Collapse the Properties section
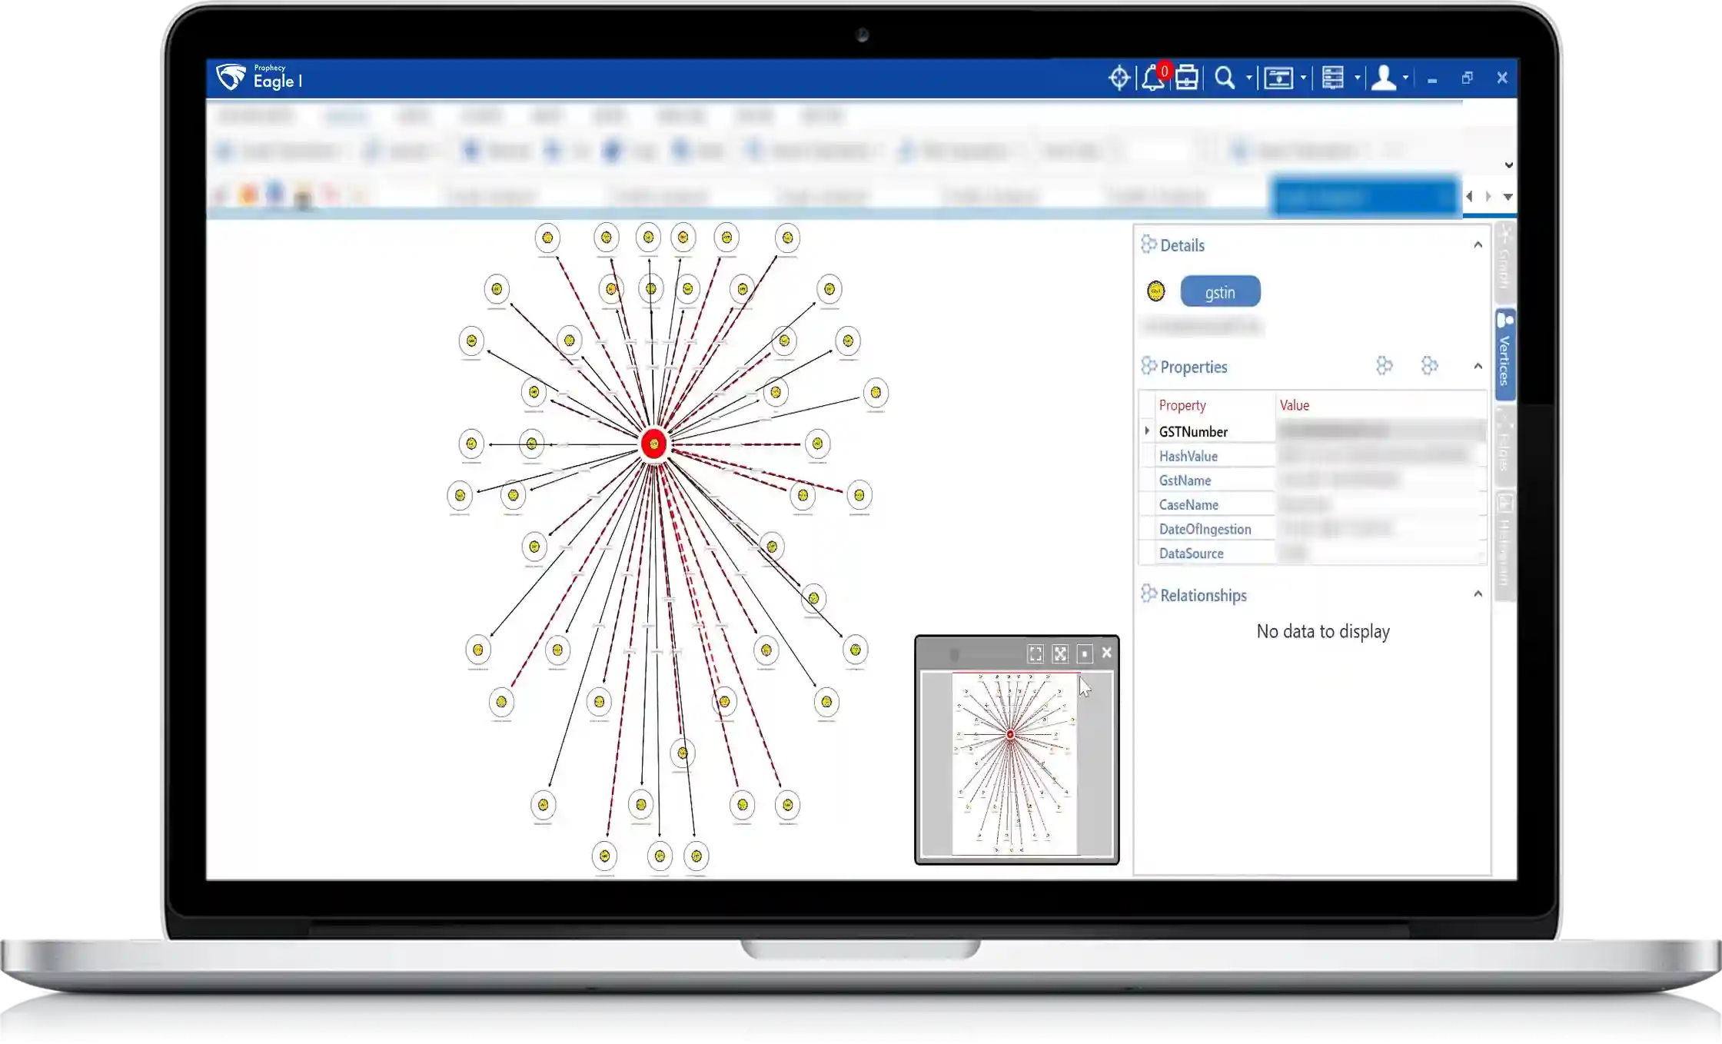Image resolution: width=1722 pixels, height=1044 pixels. click(x=1478, y=366)
